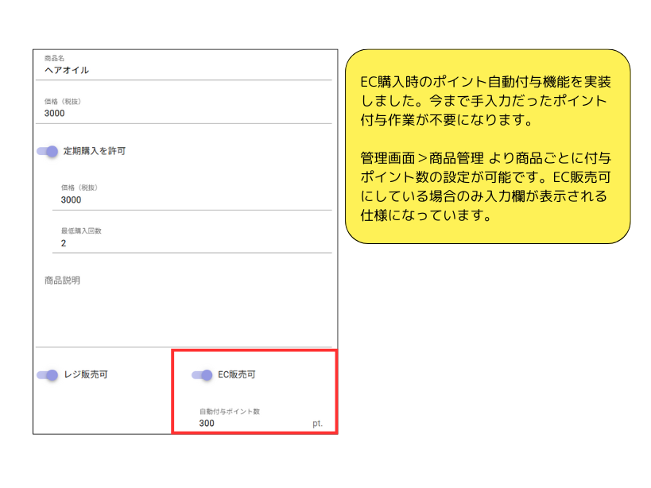This screenshot has height=488, width=651.
Task: Click the 価格（税抜） field under 定期購入を許可
Action: pyautogui.click(x=192, y=196)
